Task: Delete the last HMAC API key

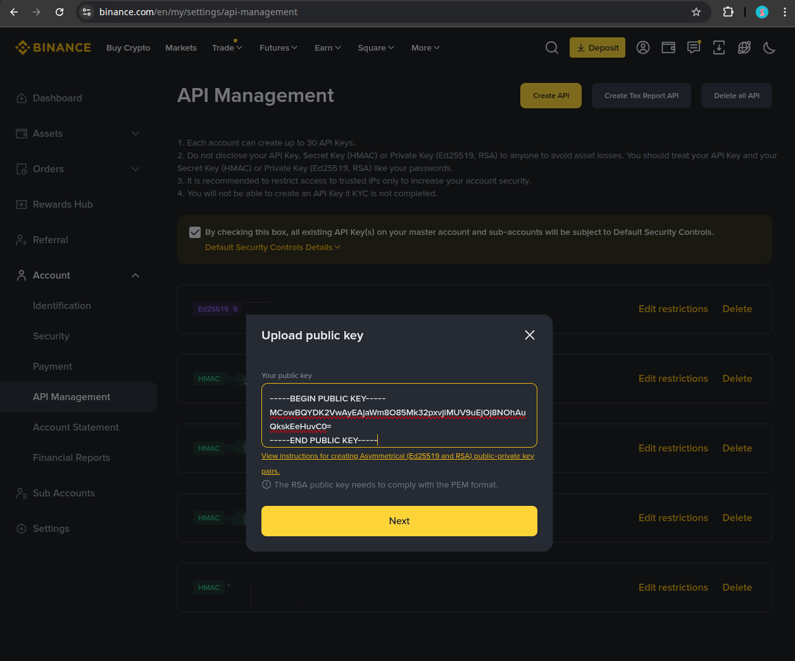Action: pyautogui.click(x=737, y=588)
